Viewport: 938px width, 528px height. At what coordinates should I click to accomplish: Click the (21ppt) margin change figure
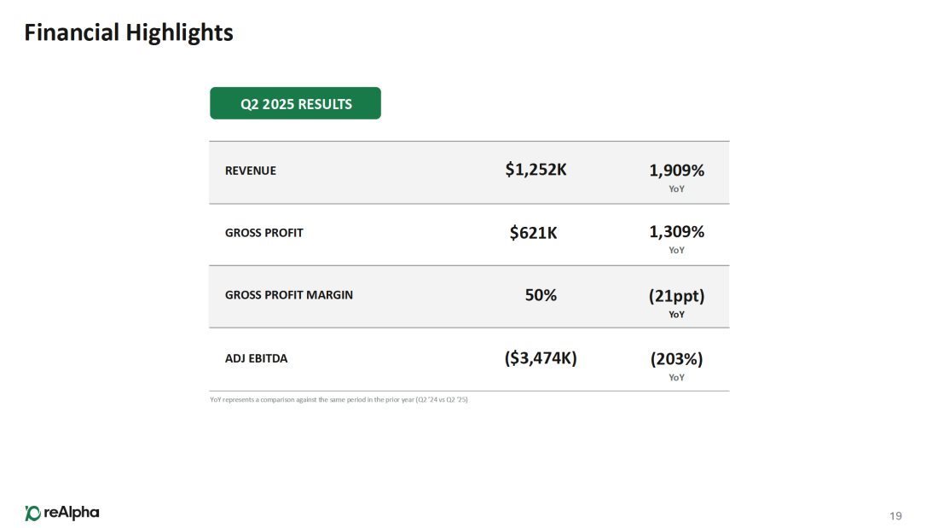[x=676, y=296]
